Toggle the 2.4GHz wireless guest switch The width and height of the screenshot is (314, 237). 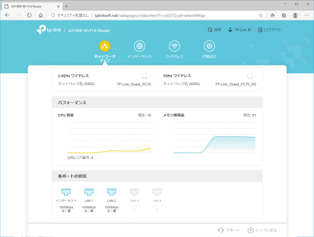coord(146,76)
